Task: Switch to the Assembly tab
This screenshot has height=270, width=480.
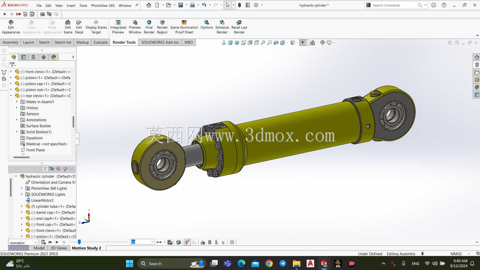Action: (x=10, y=42)
